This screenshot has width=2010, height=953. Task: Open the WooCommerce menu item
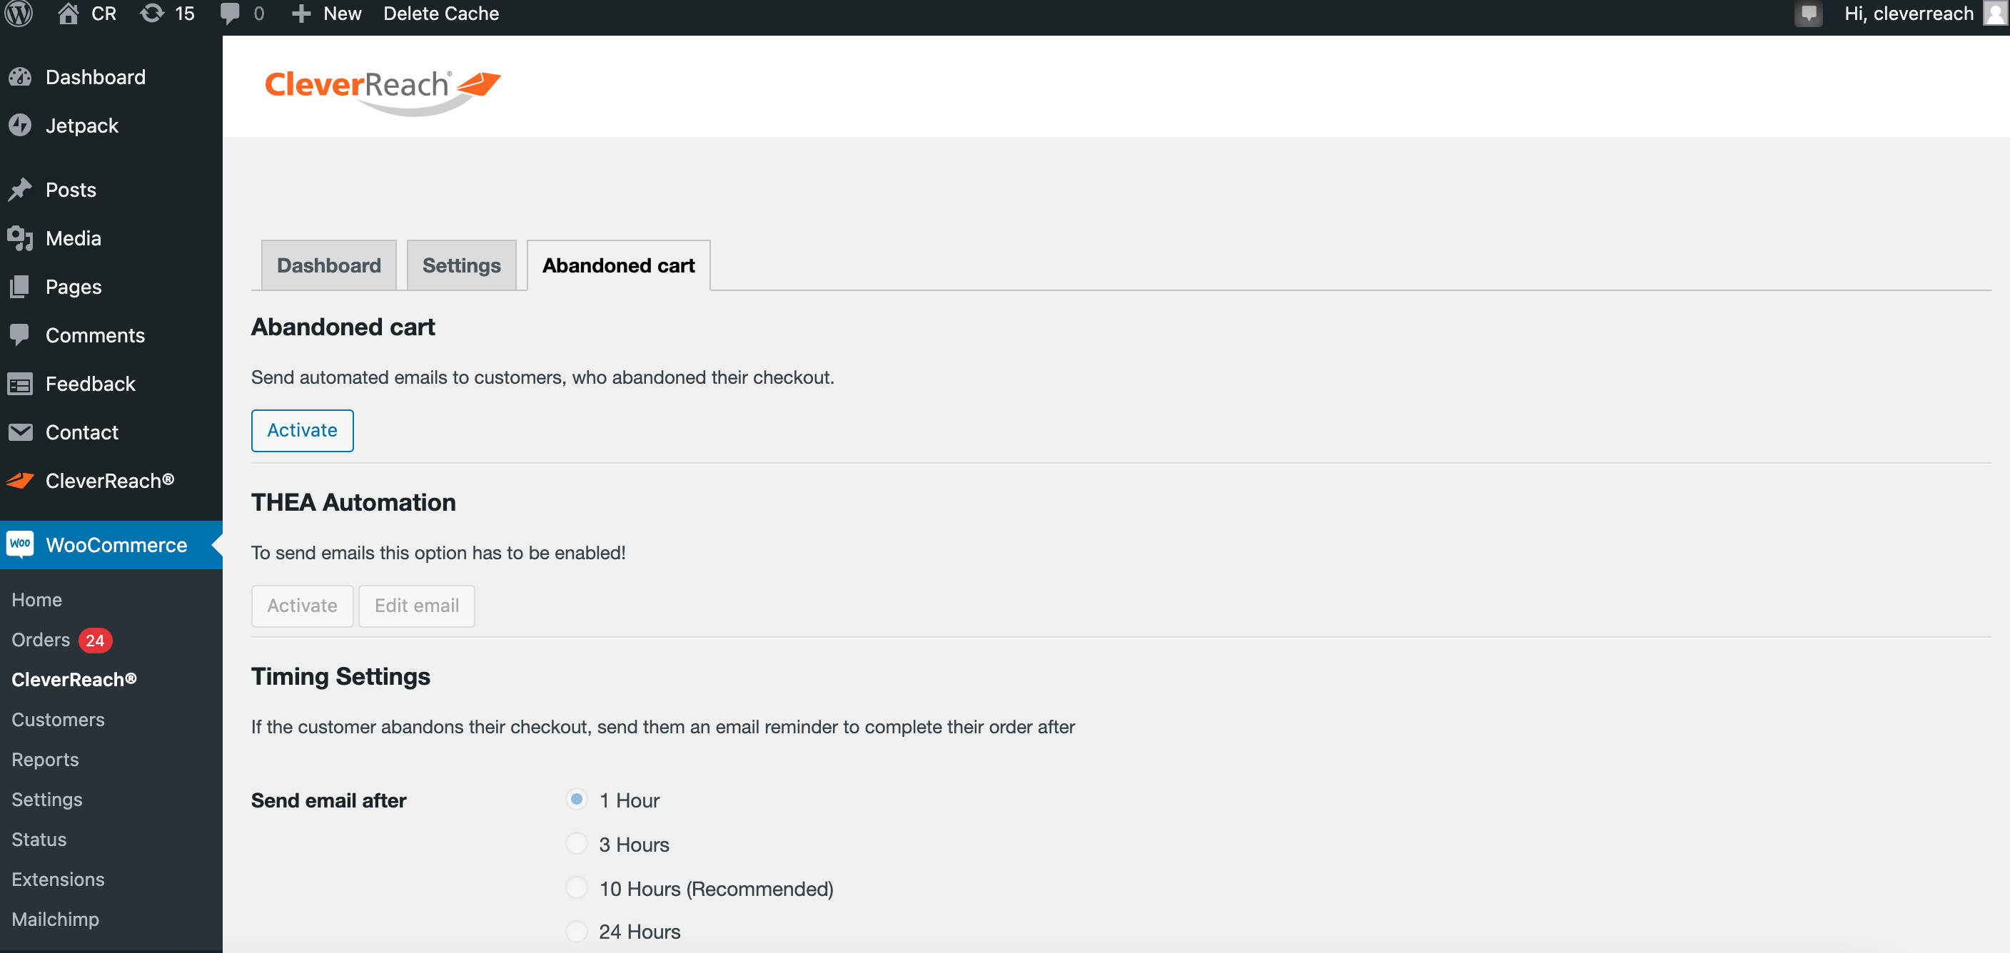[x=111, y=544]
